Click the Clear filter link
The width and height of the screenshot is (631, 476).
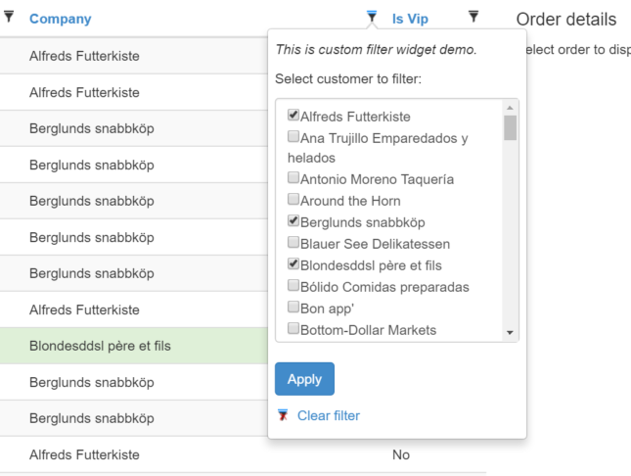click(x=329, y=415)
